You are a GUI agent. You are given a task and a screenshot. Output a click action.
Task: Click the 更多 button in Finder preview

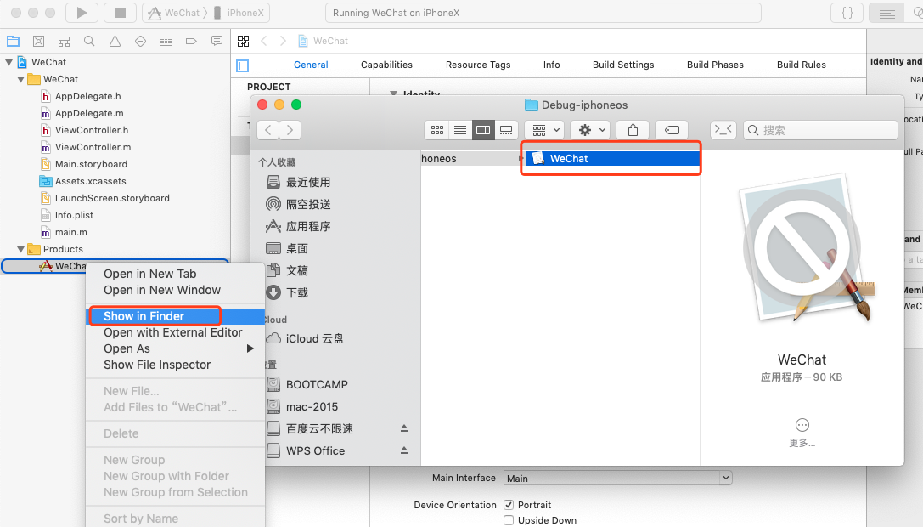[x=802, y=433]
